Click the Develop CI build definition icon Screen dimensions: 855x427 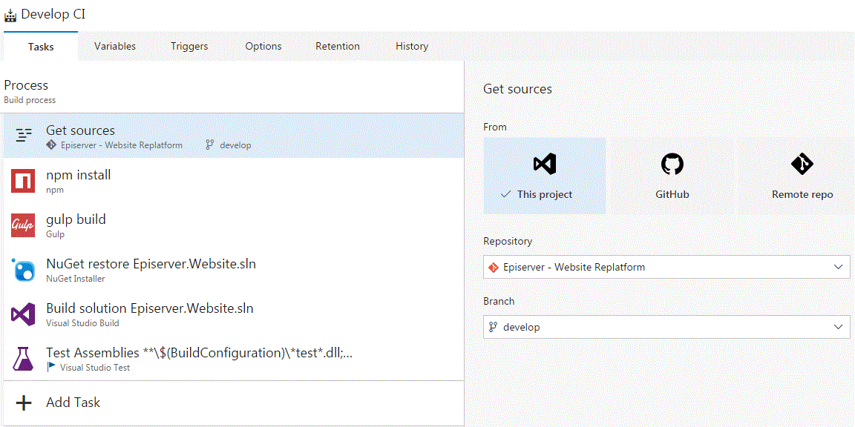tap(11, 13)
